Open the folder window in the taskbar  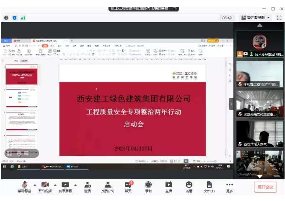28,167
